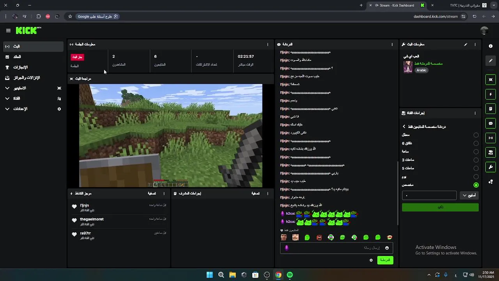This screenshot has height=281, width=499.
Task: Focus the إرسال رسالة chat message field
Action: point(336,248)
